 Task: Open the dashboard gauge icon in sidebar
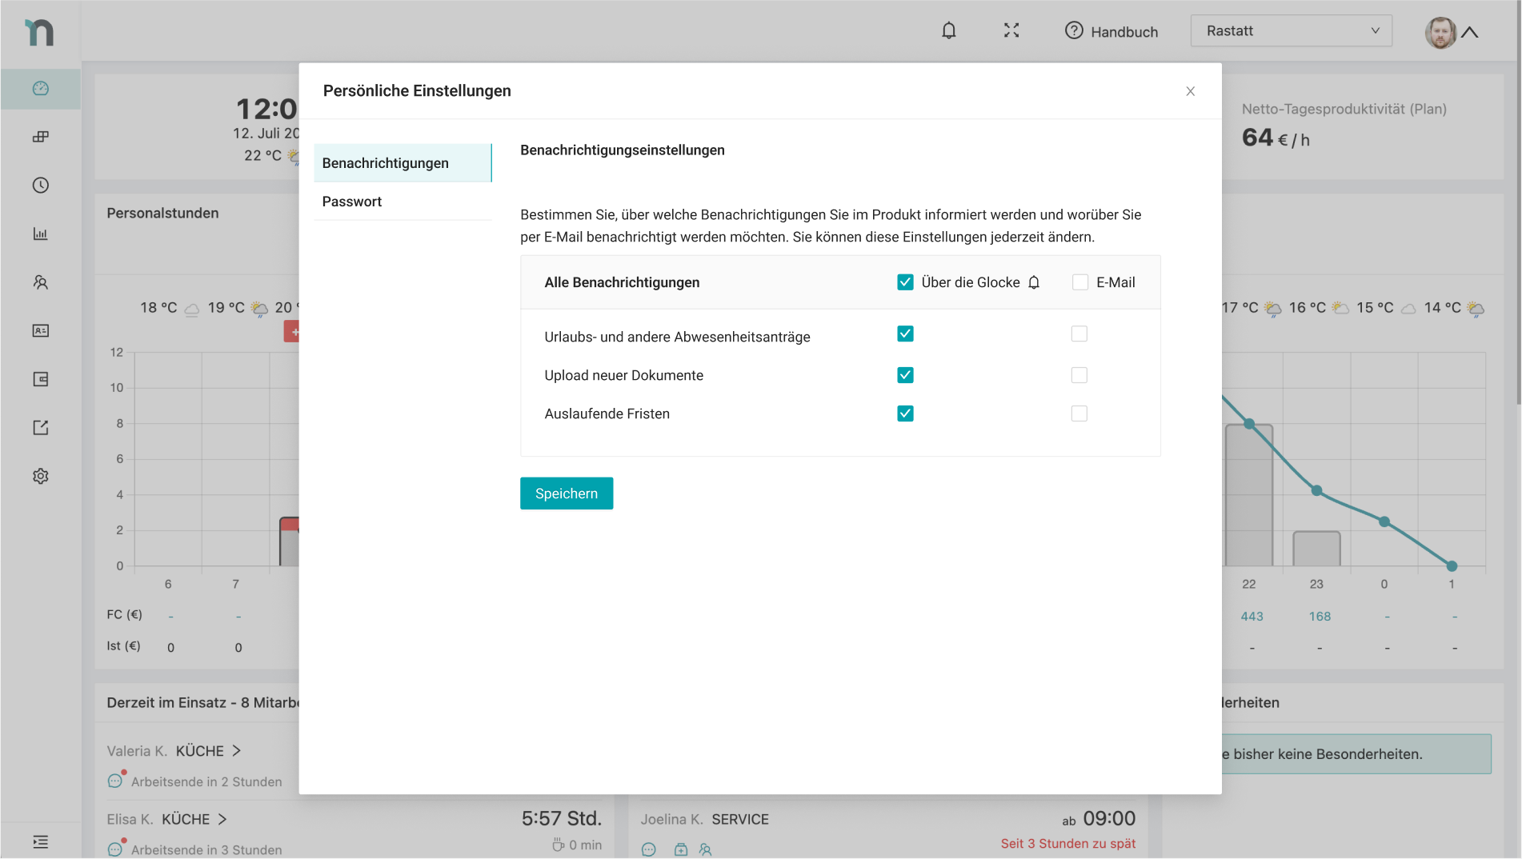click(x=41, y=89)
